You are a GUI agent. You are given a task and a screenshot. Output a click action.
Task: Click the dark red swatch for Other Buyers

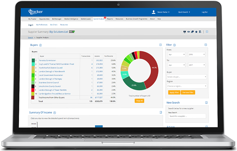click(x=33, y=97)
